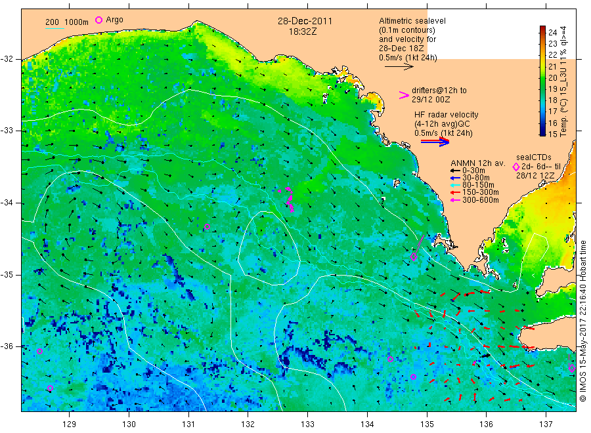
Task: Click the black 0-30m ANMN legend arrow
Action: tap(455, 171)
